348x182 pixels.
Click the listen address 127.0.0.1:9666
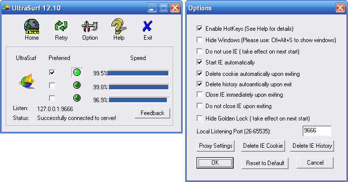[55, 109]
